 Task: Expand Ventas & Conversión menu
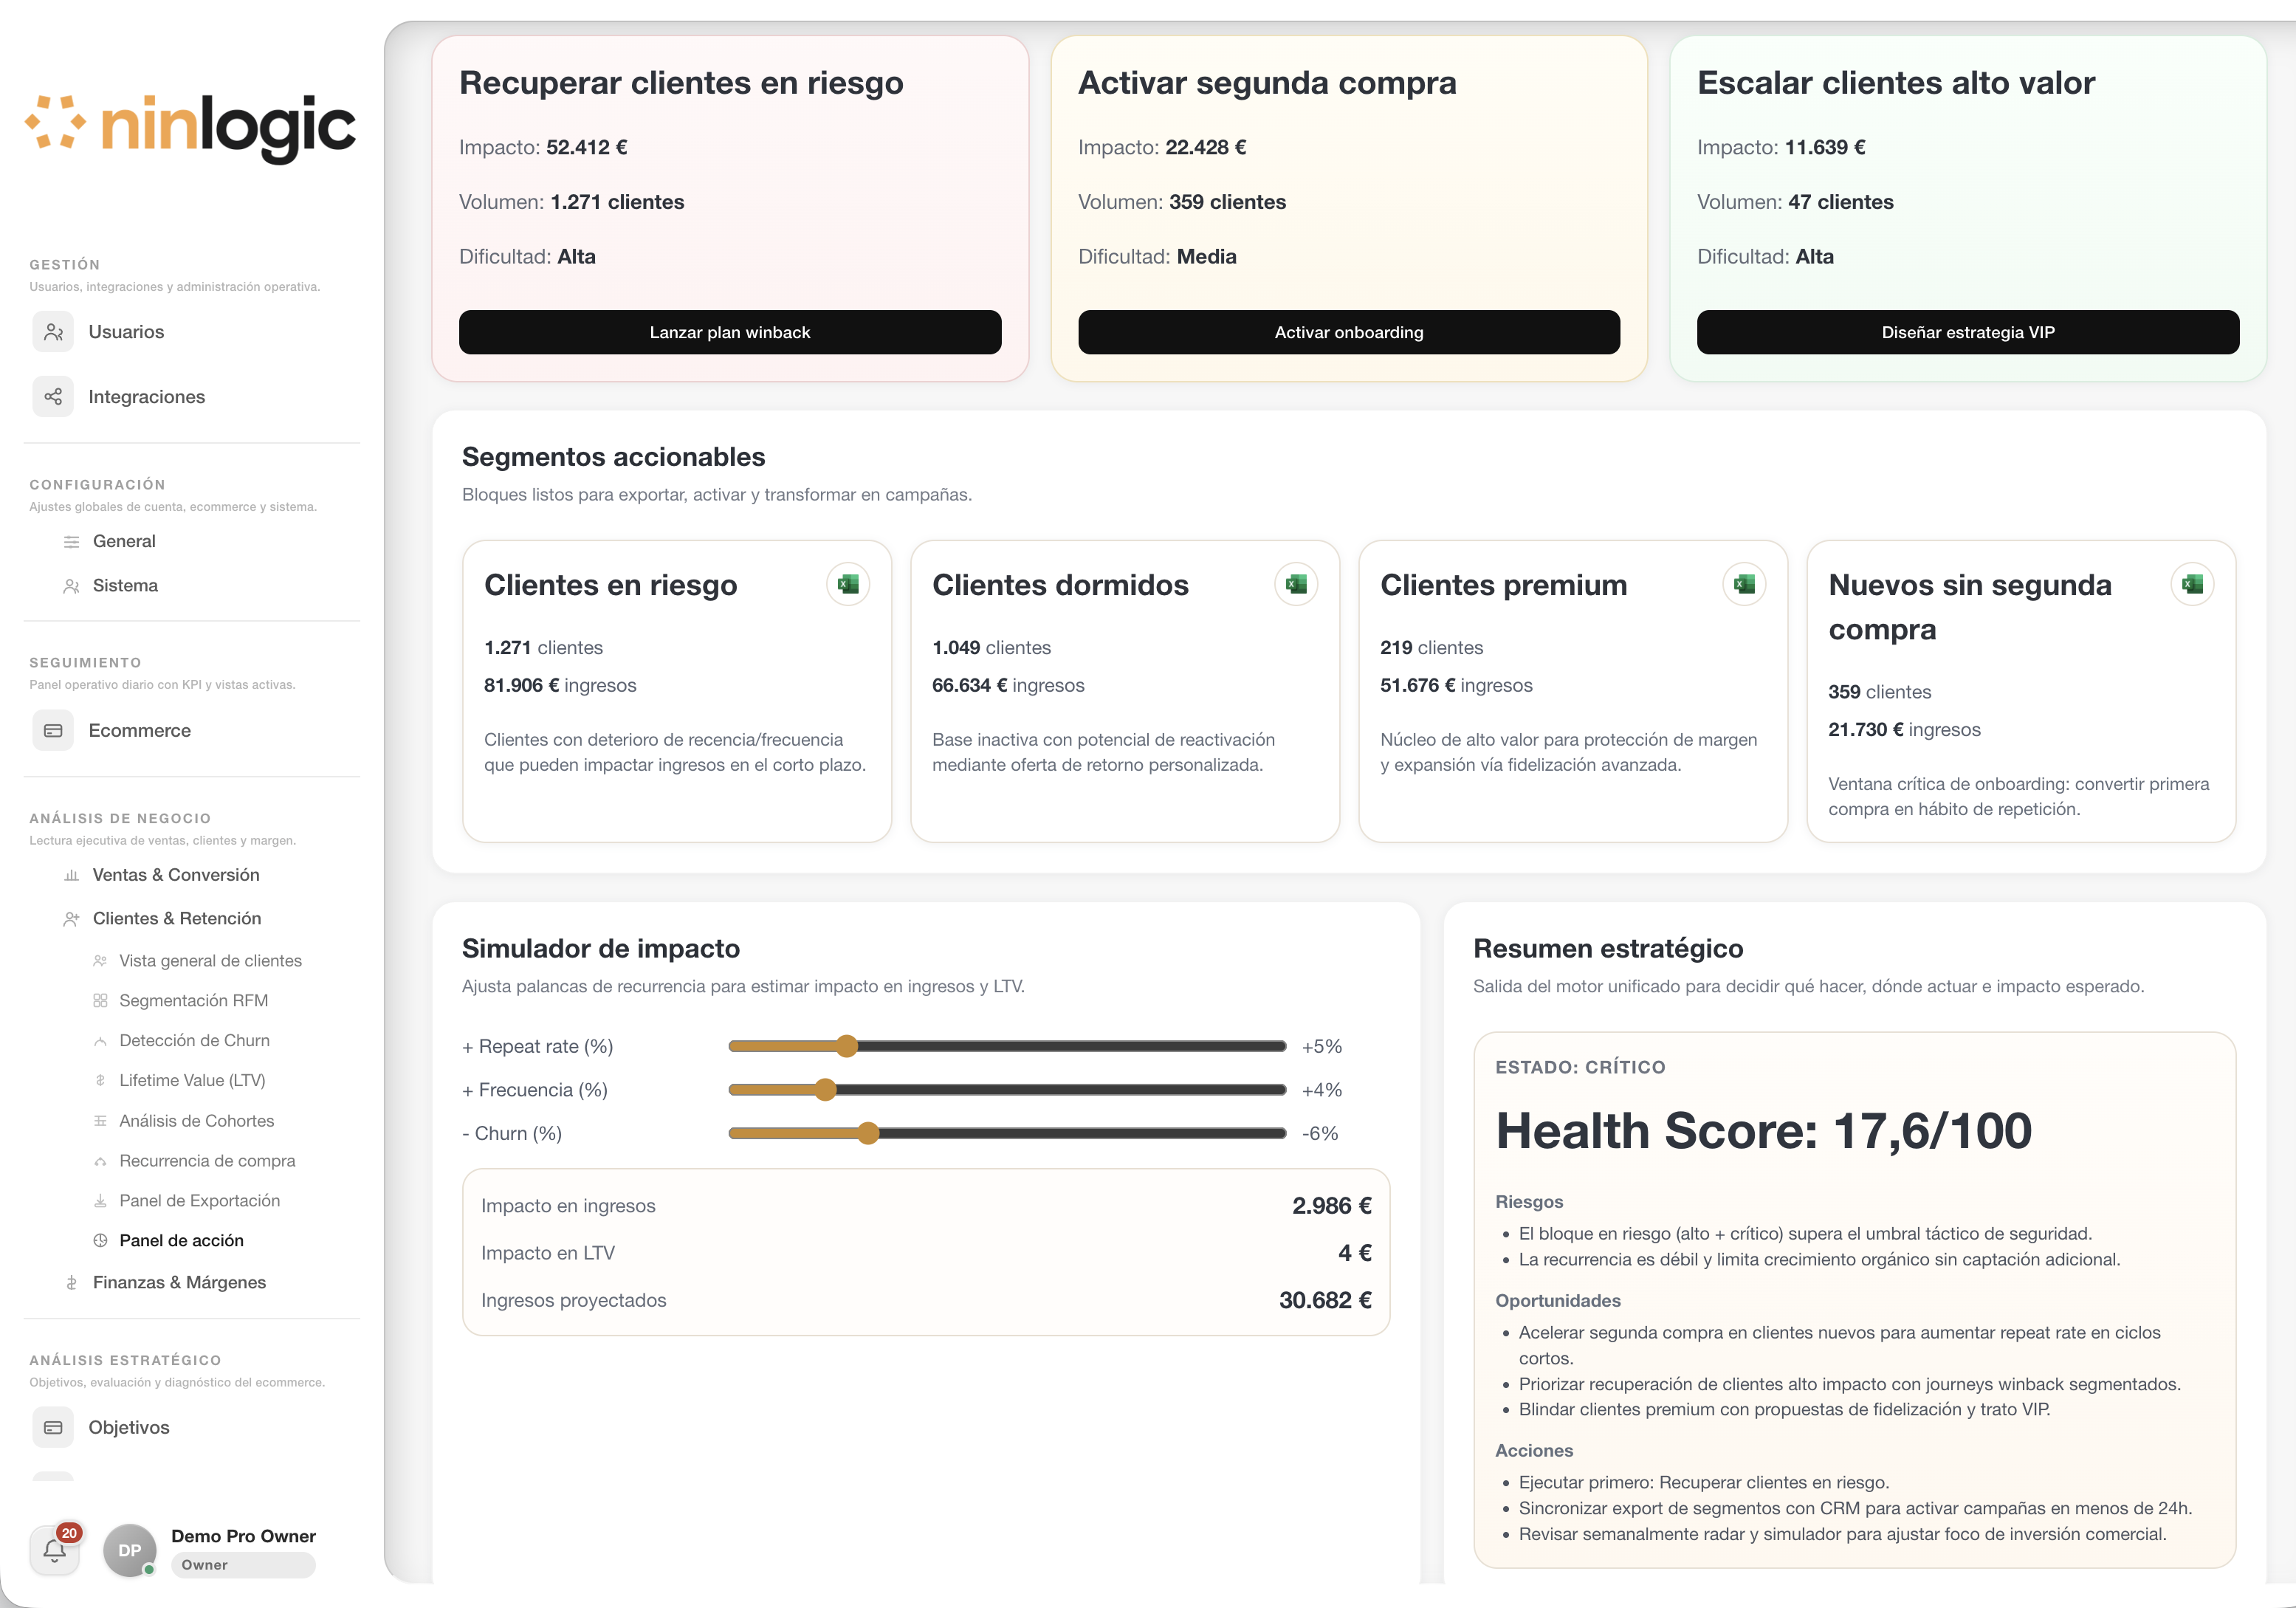point(176,875)
